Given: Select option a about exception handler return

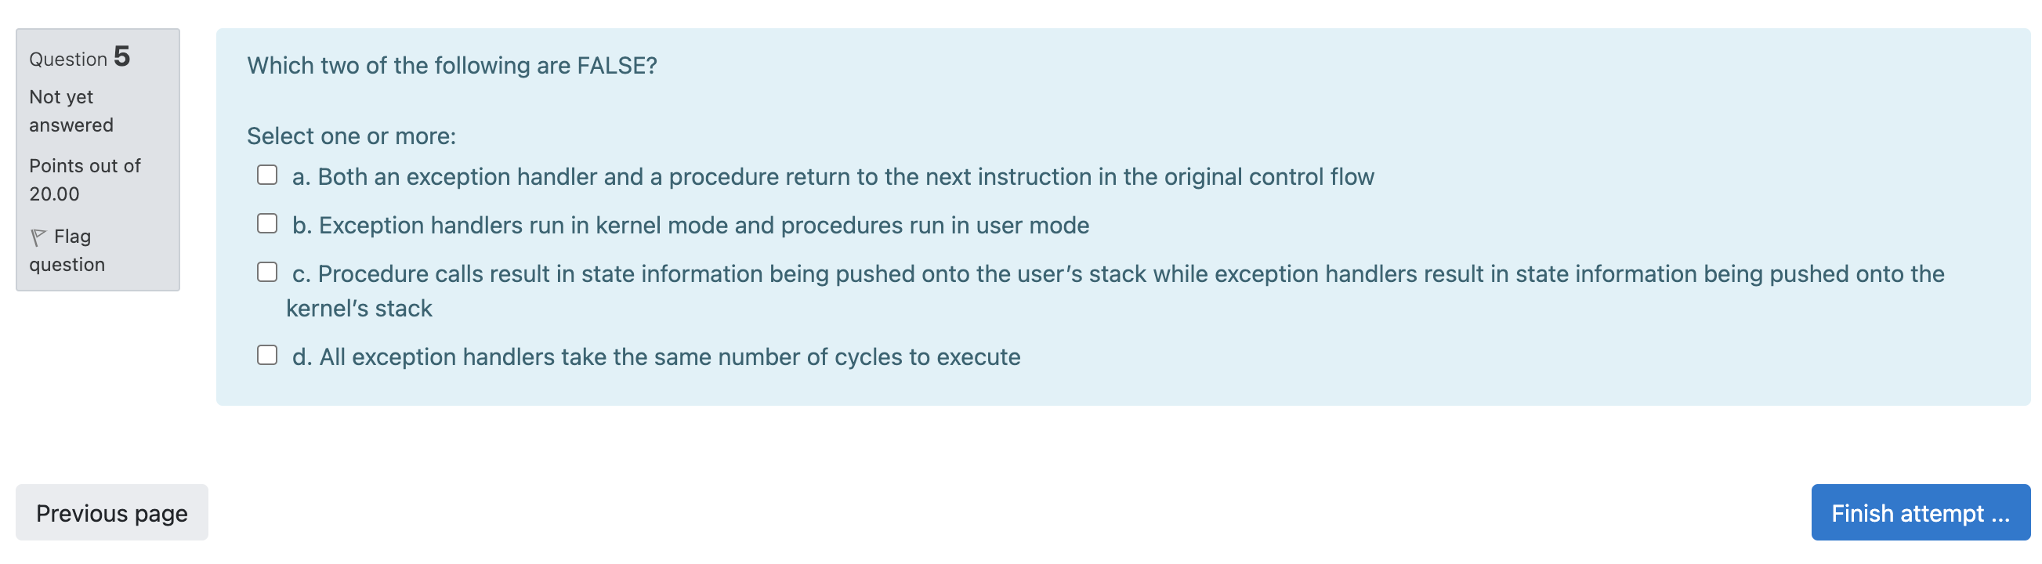Looking at the screenshot, I should 832,175.
